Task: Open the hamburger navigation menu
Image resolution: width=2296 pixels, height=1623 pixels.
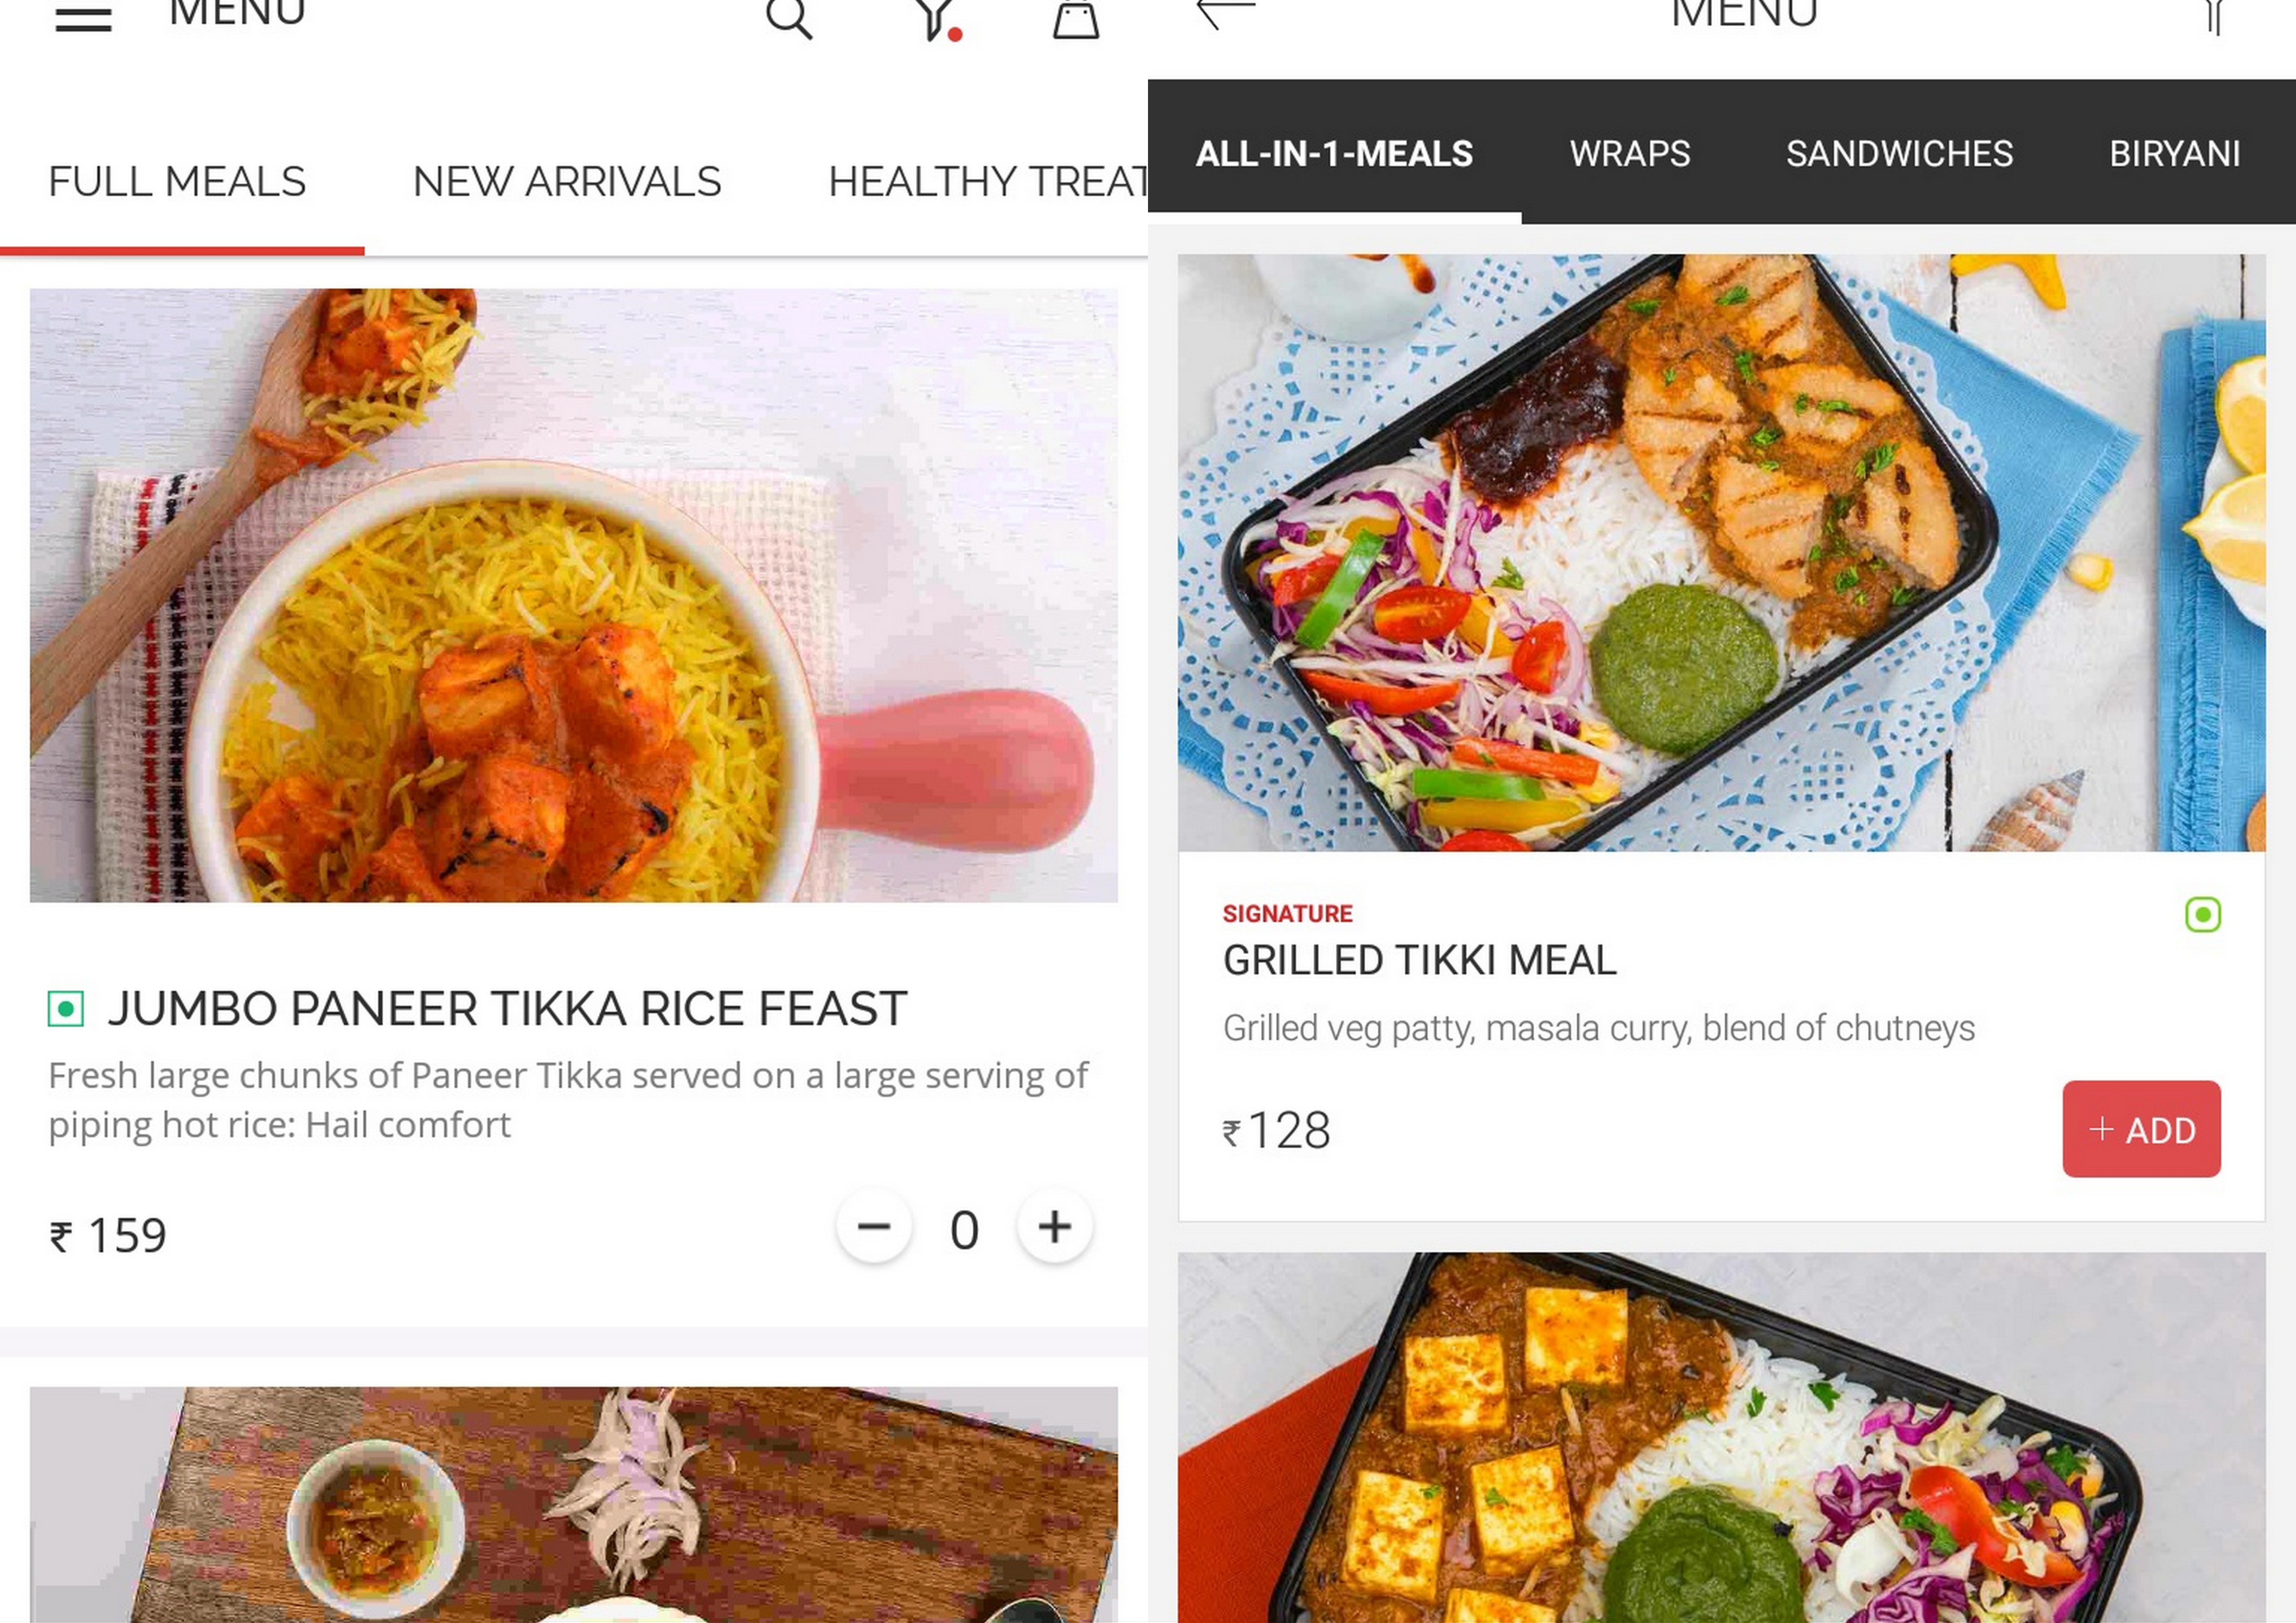Action: pos(83,17)
